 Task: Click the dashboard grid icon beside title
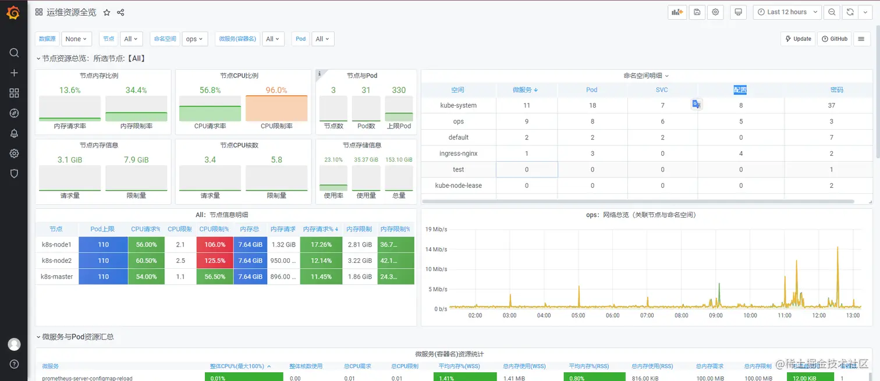click(x=39, y=12)
